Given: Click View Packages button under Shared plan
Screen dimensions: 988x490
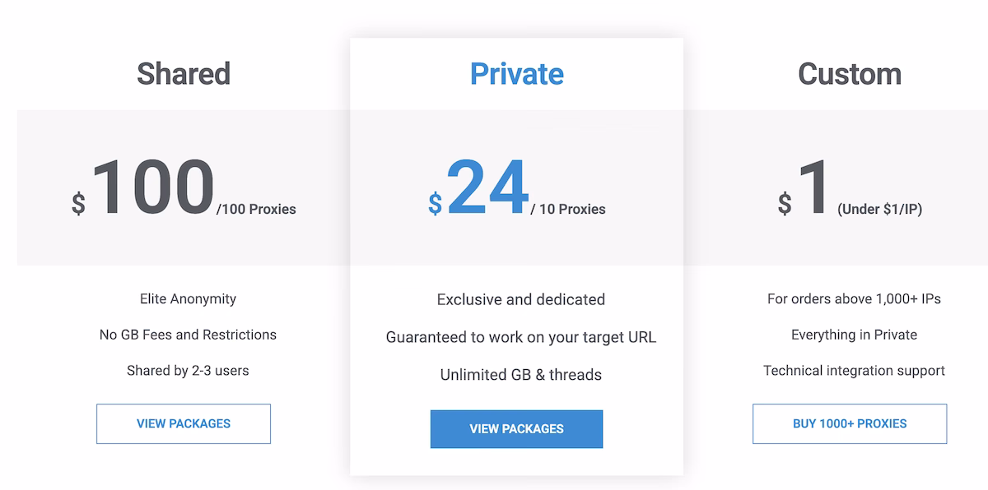Looking at the screenshot, I should click(184, 423).
